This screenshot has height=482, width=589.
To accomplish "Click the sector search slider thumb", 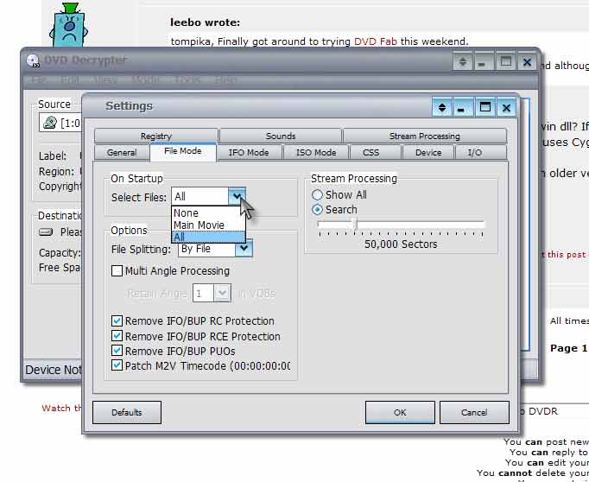I will click(x=355, y=225).
